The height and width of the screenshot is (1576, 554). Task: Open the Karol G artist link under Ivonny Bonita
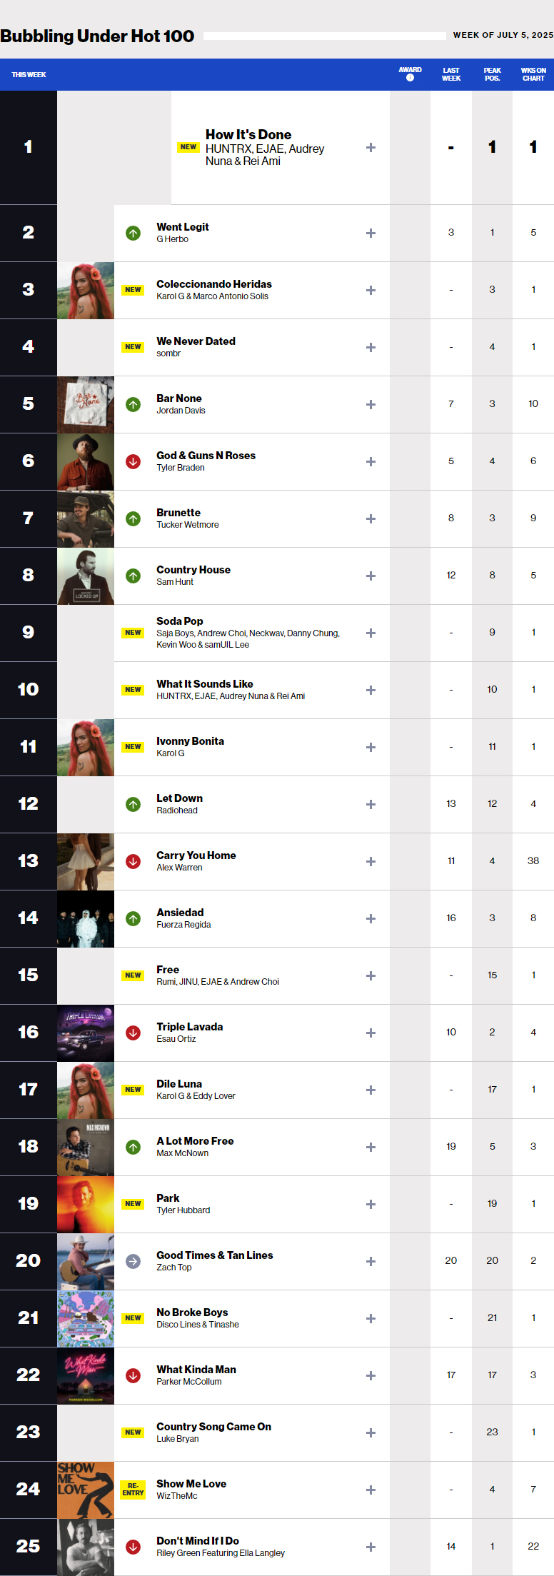pos(171,753)
